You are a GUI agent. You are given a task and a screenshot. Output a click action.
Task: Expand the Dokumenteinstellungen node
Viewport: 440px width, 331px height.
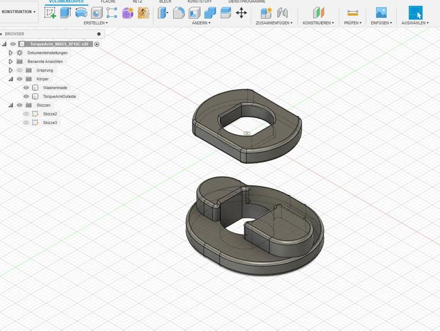(x=10, y=53)
